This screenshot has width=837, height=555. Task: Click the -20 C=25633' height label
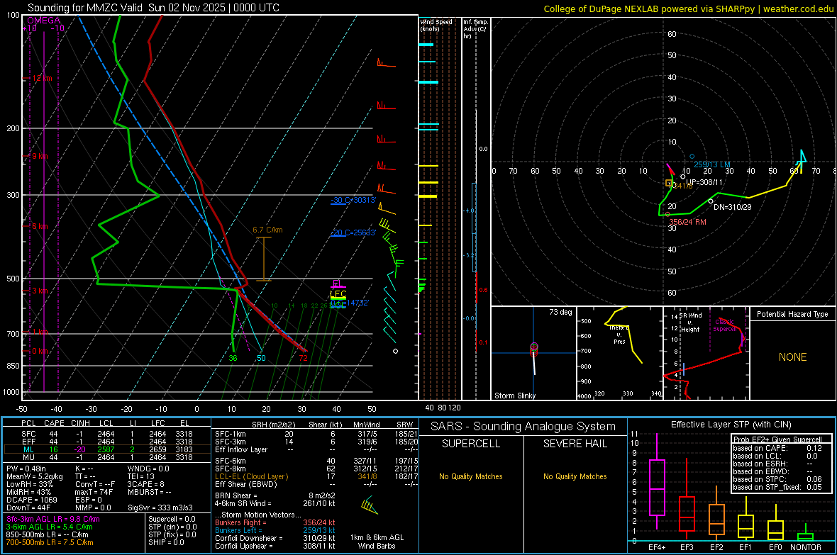click(353, 232)
